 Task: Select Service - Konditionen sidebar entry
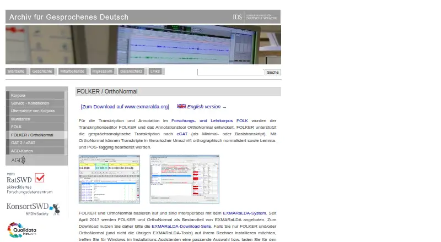point(36,103)
